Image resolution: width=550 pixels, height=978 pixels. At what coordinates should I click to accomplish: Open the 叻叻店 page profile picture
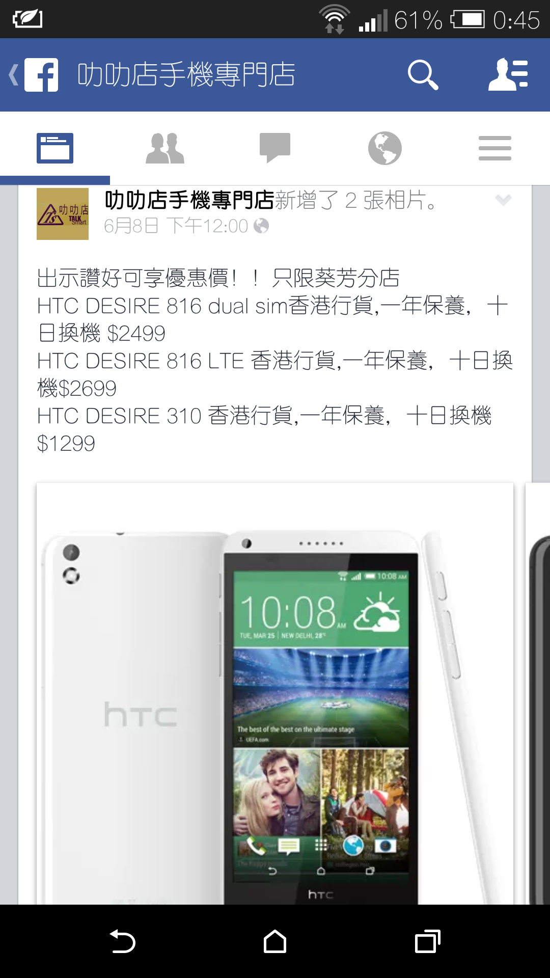pyautogui.click(x=63, y=214)
